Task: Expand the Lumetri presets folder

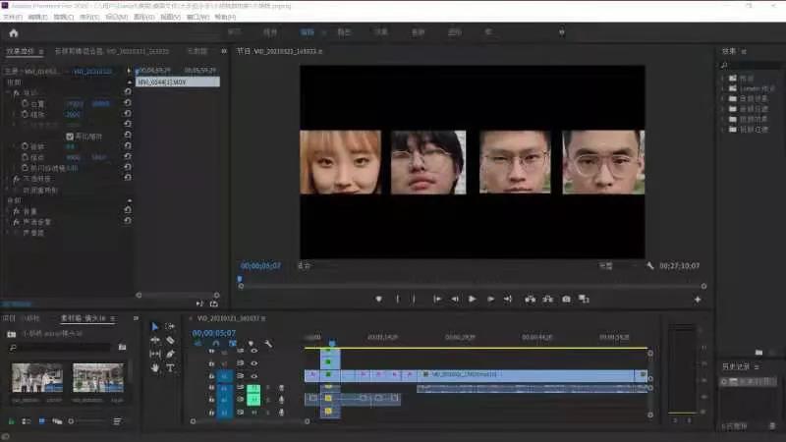Action: point(723,88)
